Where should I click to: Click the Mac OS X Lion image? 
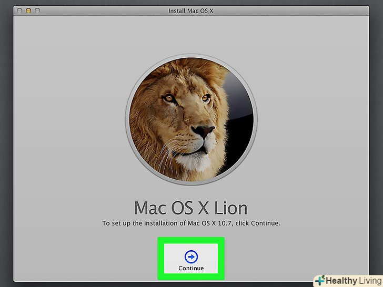[191, 119]
